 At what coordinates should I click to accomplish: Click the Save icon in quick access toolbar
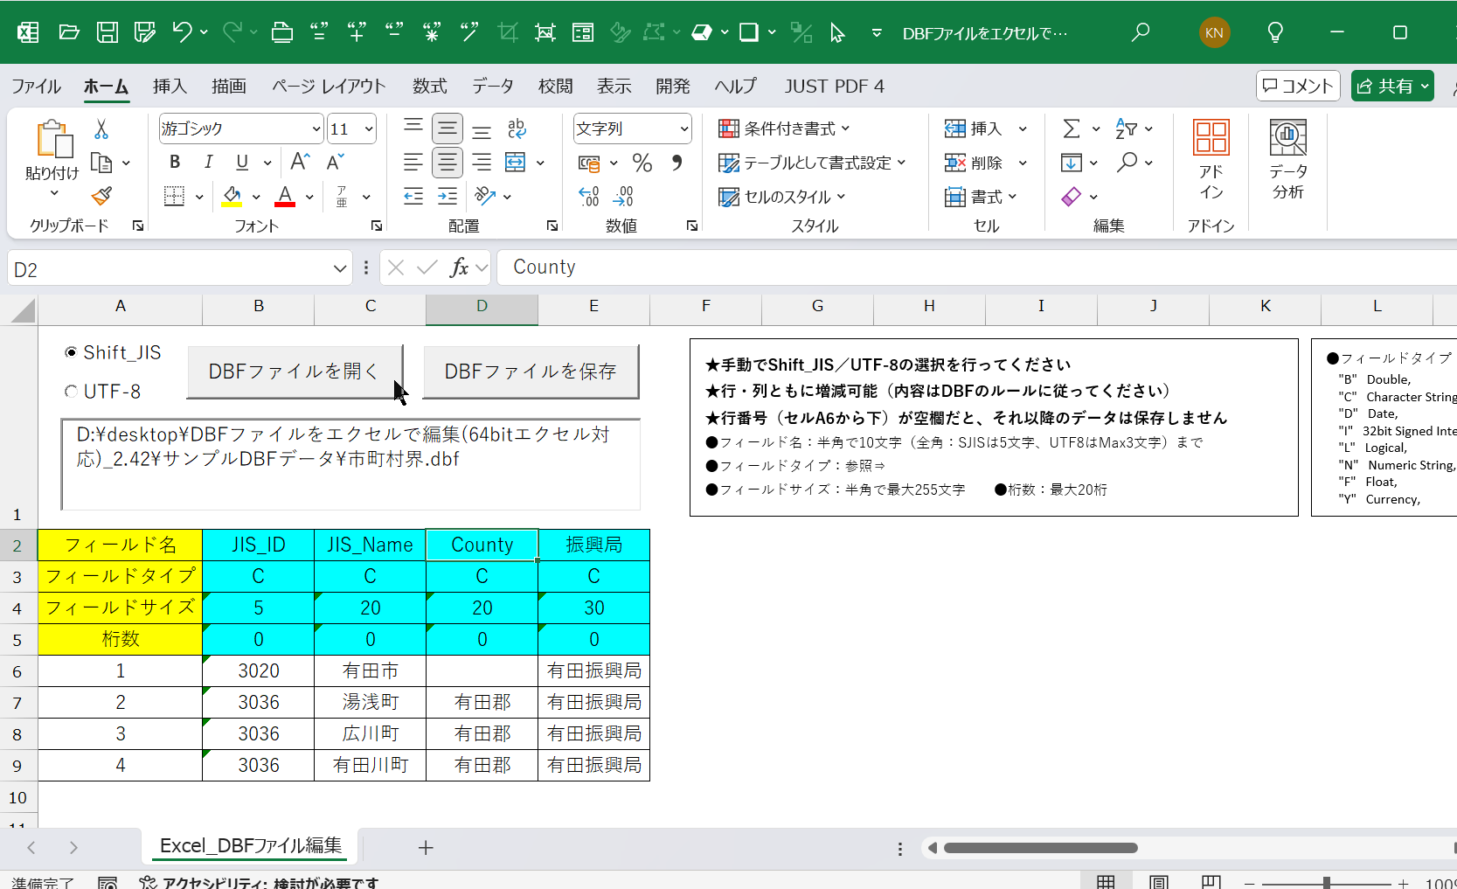[x=108, y=33]
